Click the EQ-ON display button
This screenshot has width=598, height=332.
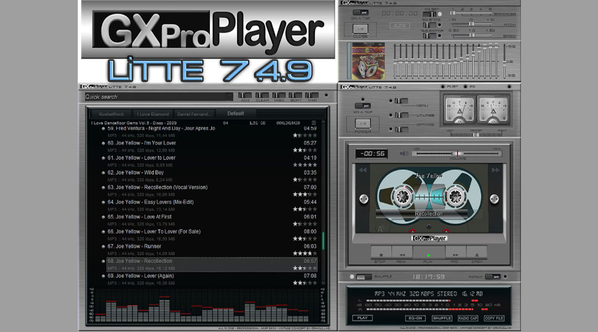click(415, 318)
